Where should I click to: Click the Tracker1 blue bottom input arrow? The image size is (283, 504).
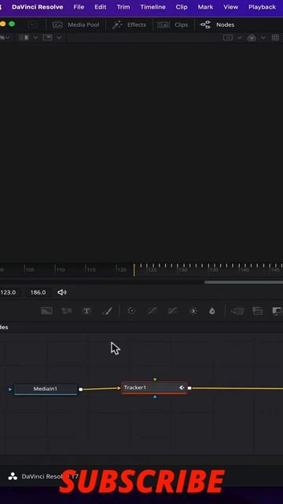(155, 397)
